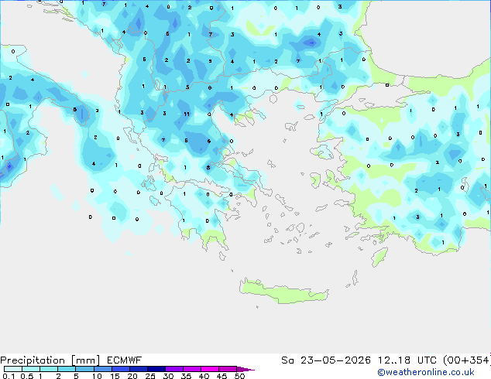The width and height of the screenshot is (491, 379).
Task: Click the legend label "0.1"
Action: 9,376
